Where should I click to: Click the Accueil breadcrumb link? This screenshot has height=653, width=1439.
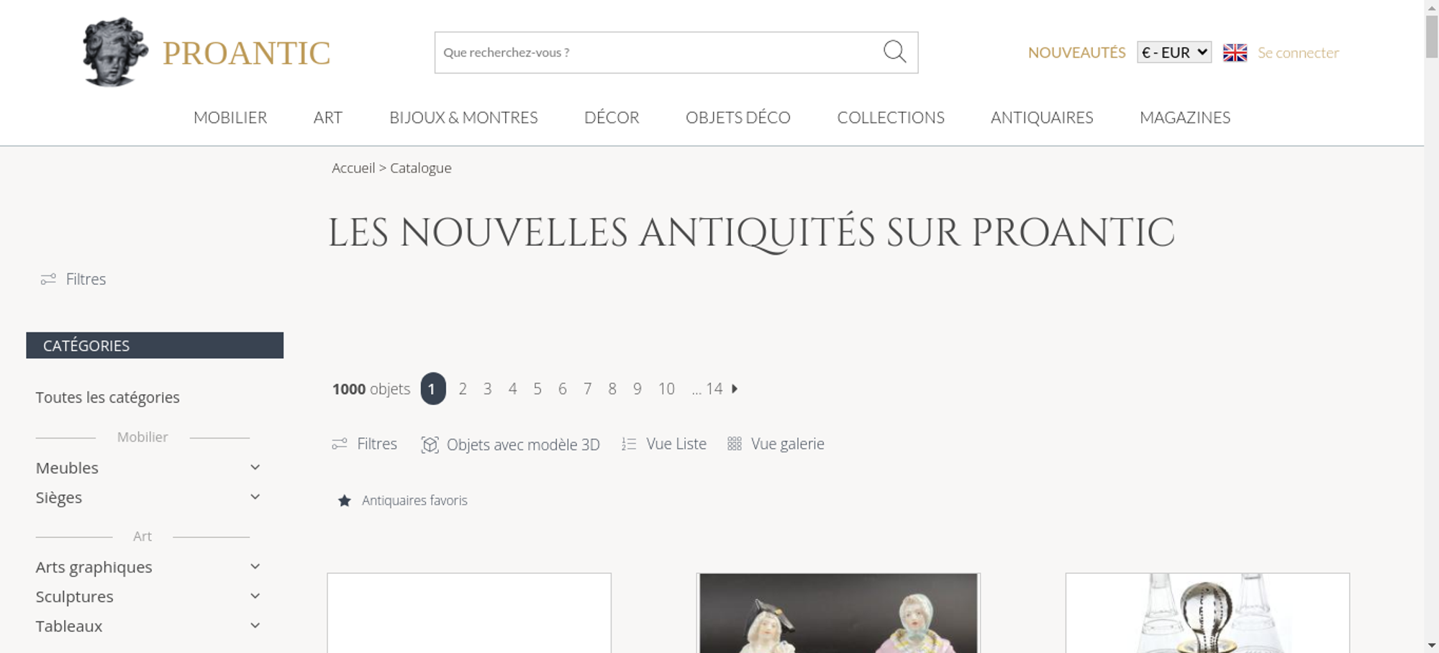353,168
